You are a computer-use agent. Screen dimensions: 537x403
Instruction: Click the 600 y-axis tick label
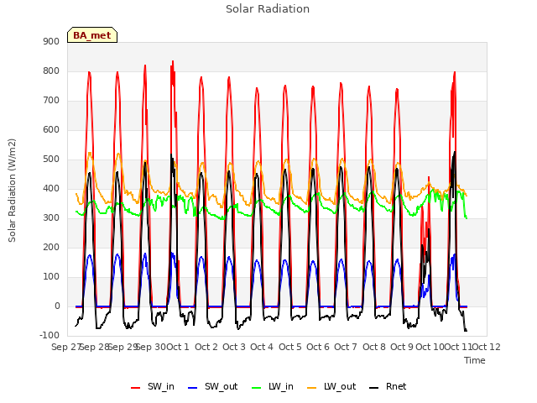click(51, 129)
